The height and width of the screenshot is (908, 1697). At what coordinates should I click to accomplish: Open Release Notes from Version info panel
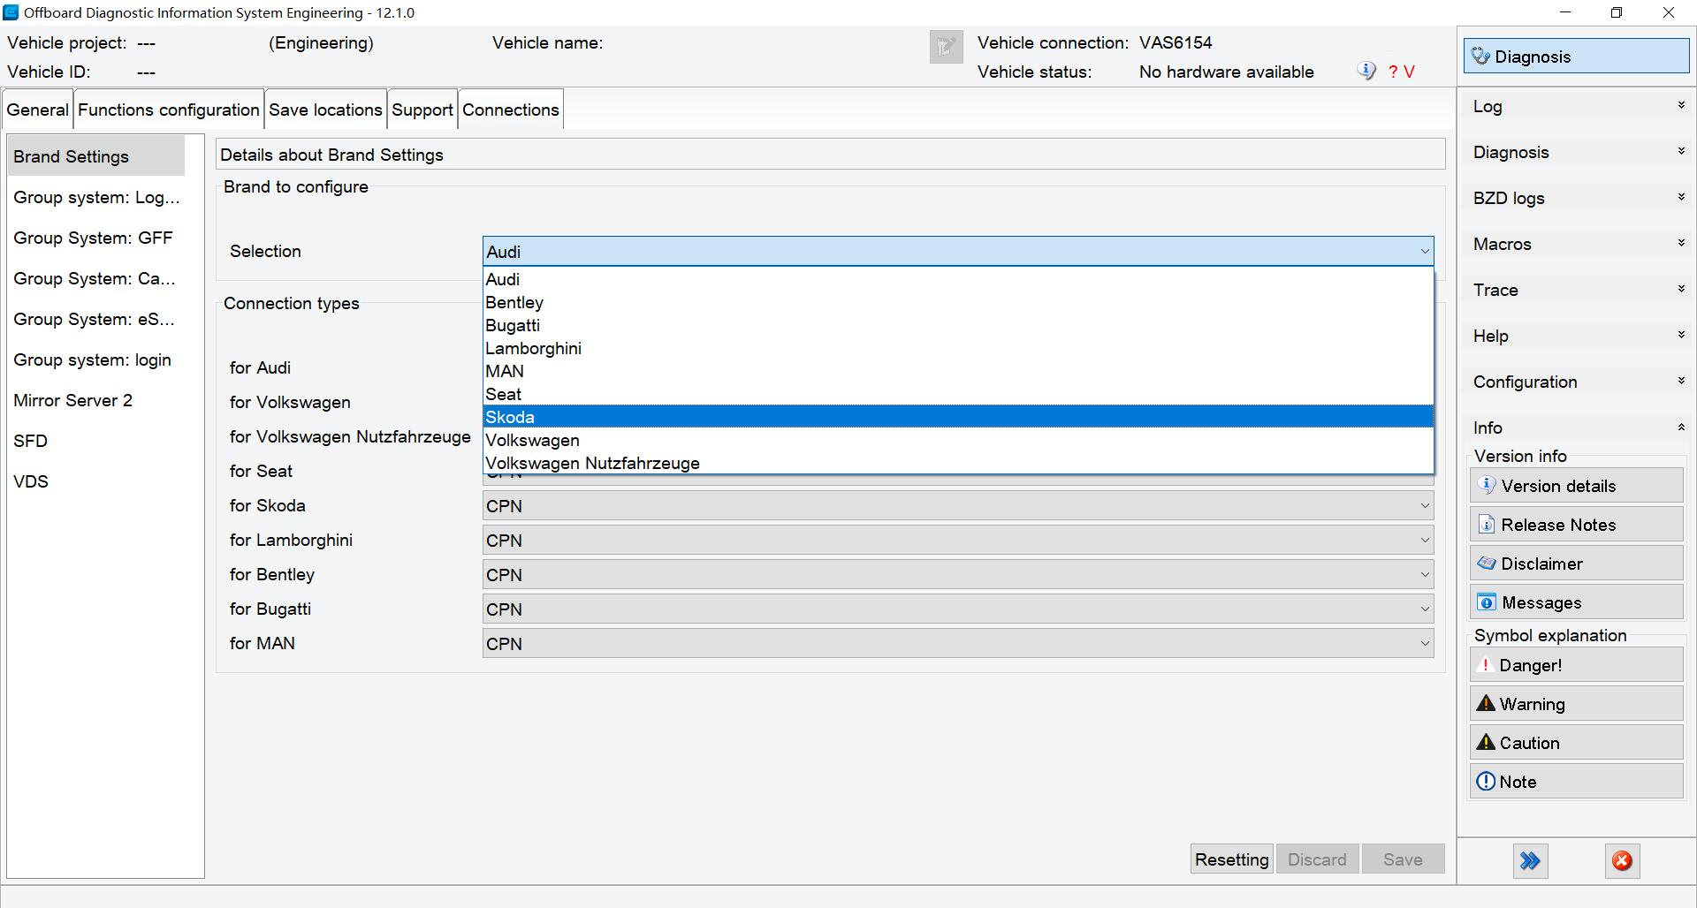tap(1487, 524)
